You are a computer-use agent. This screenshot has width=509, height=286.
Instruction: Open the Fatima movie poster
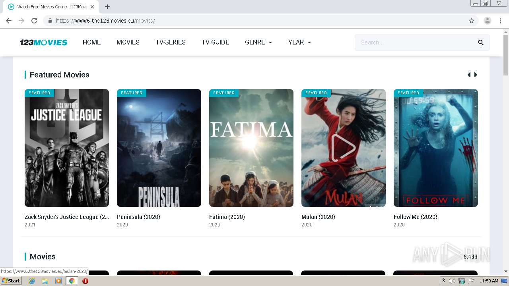click(x=251, y=148)
